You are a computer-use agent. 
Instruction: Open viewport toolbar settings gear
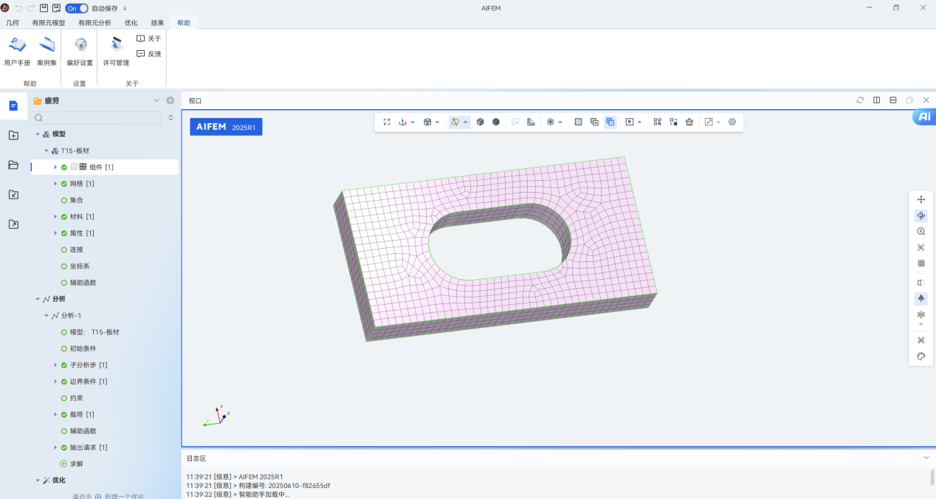[x=732, y=122]
